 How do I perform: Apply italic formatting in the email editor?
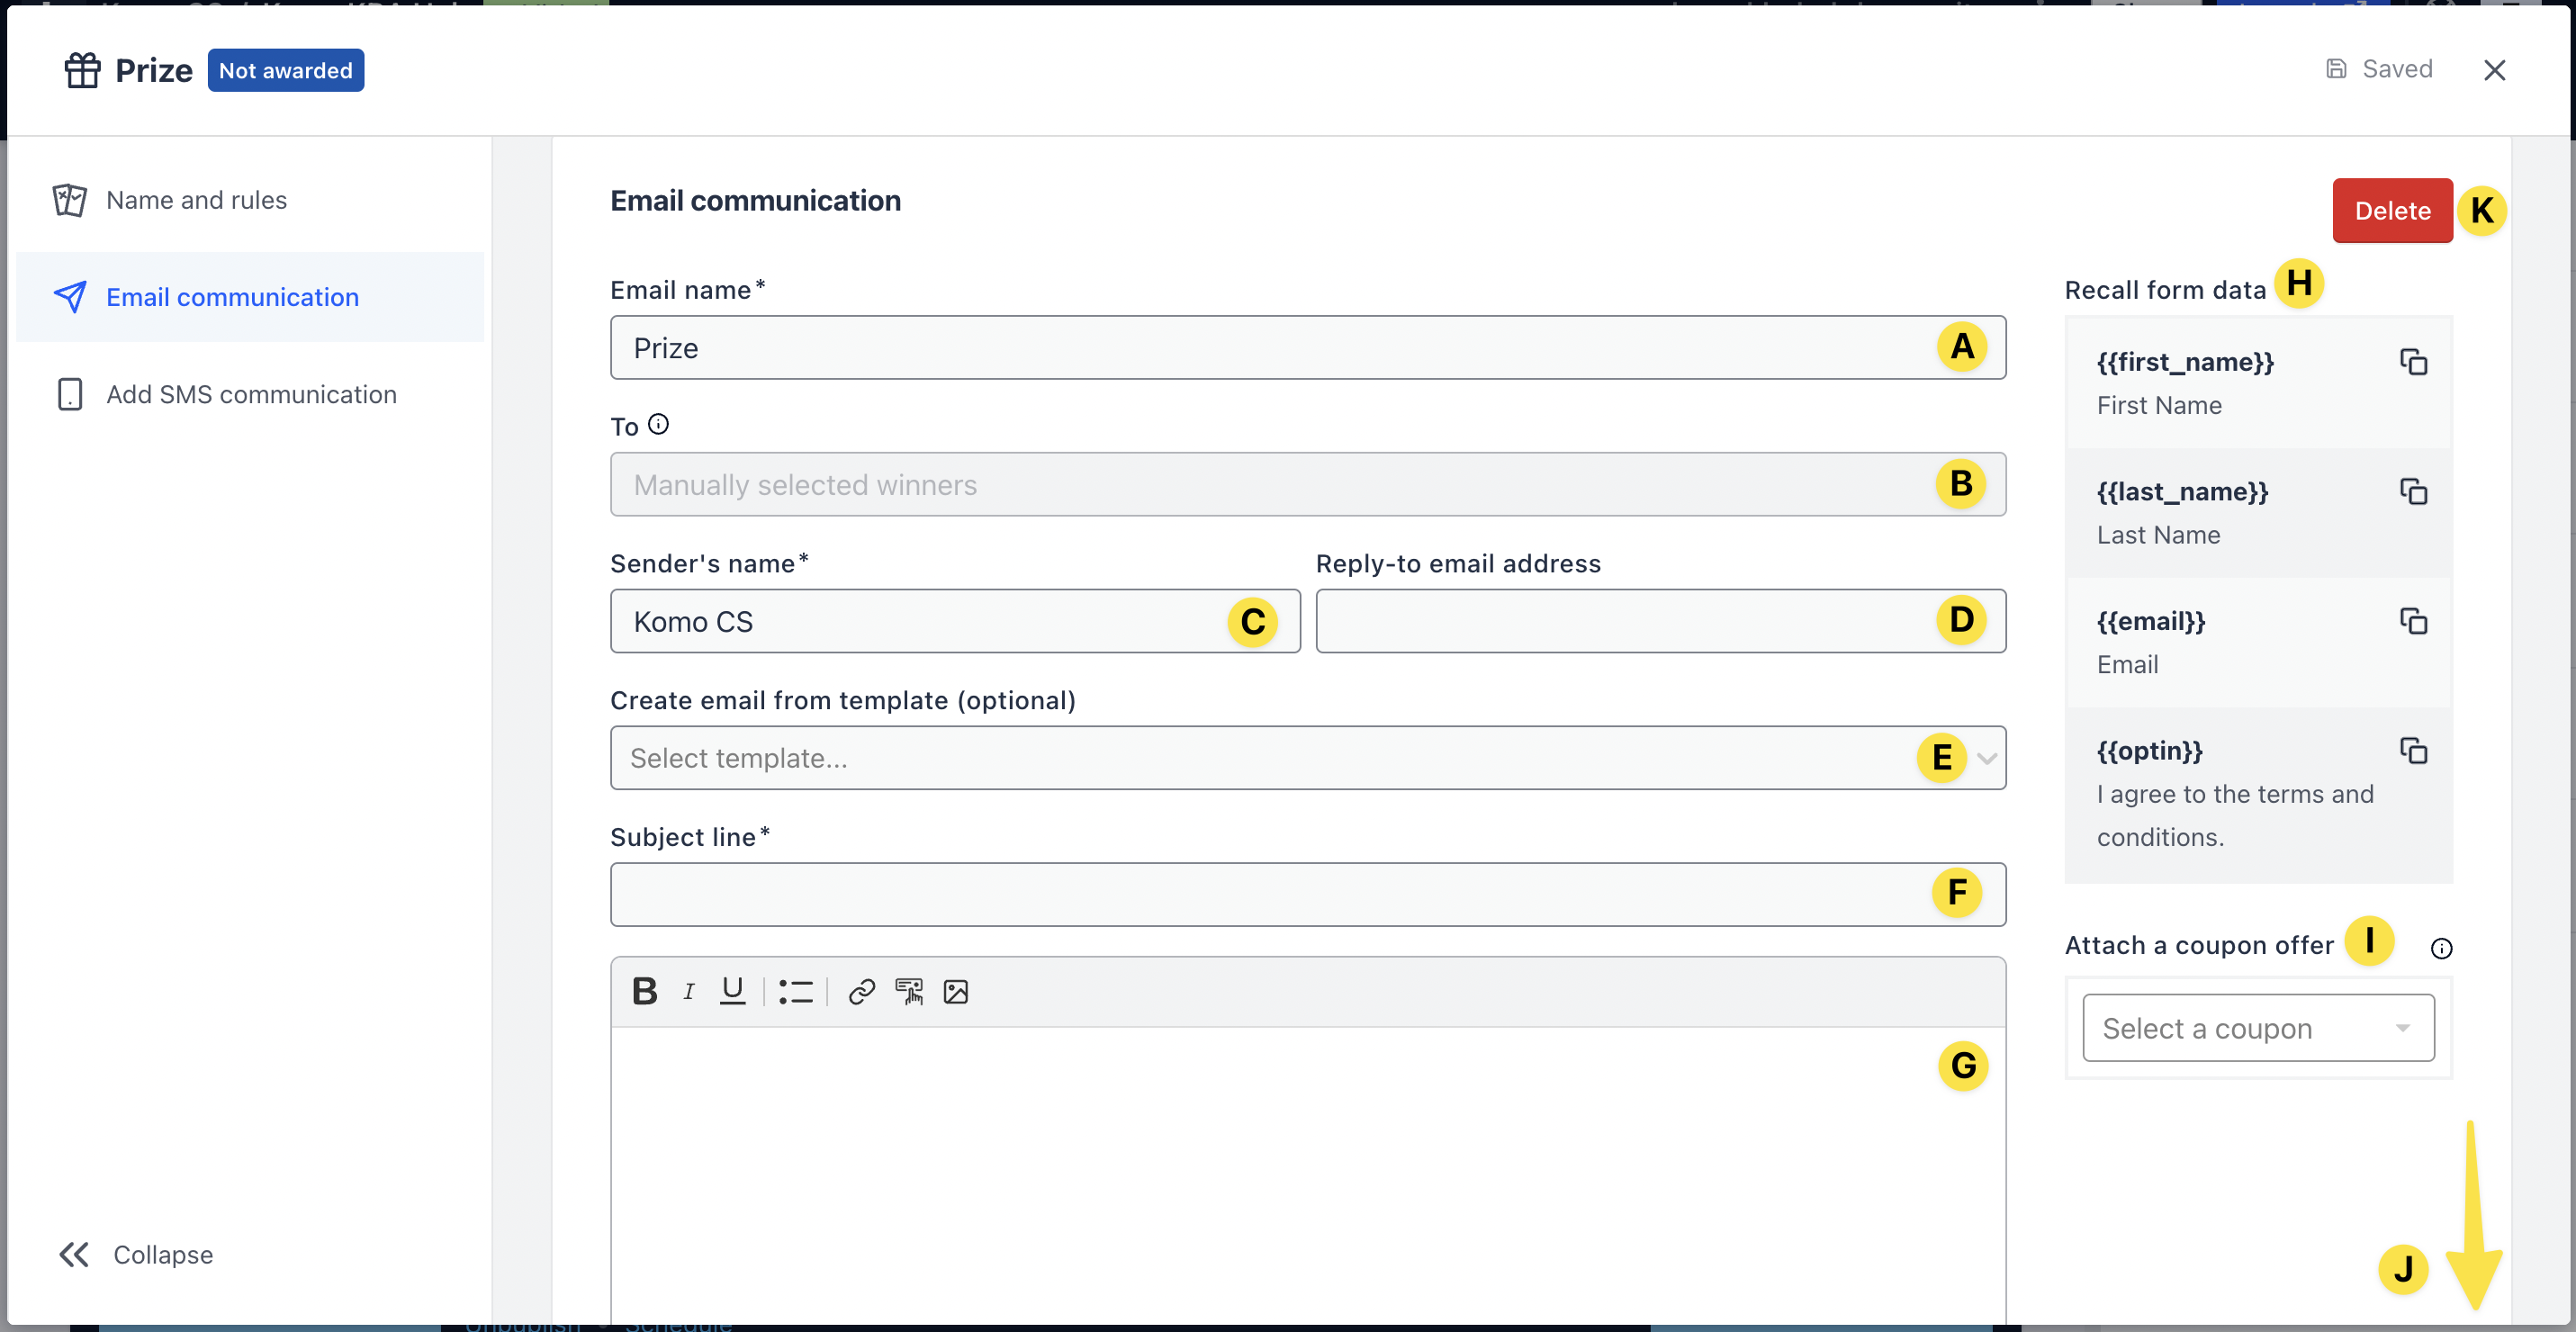(x=689, y=991)
